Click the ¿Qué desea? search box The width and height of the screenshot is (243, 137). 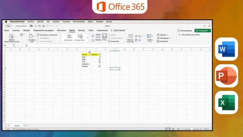tap(118, 30)
